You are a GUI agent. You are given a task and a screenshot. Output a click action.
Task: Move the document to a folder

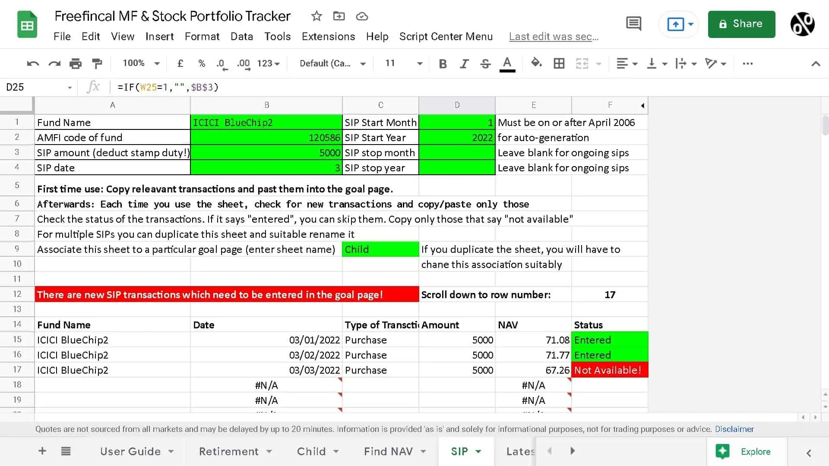(339, 16)
